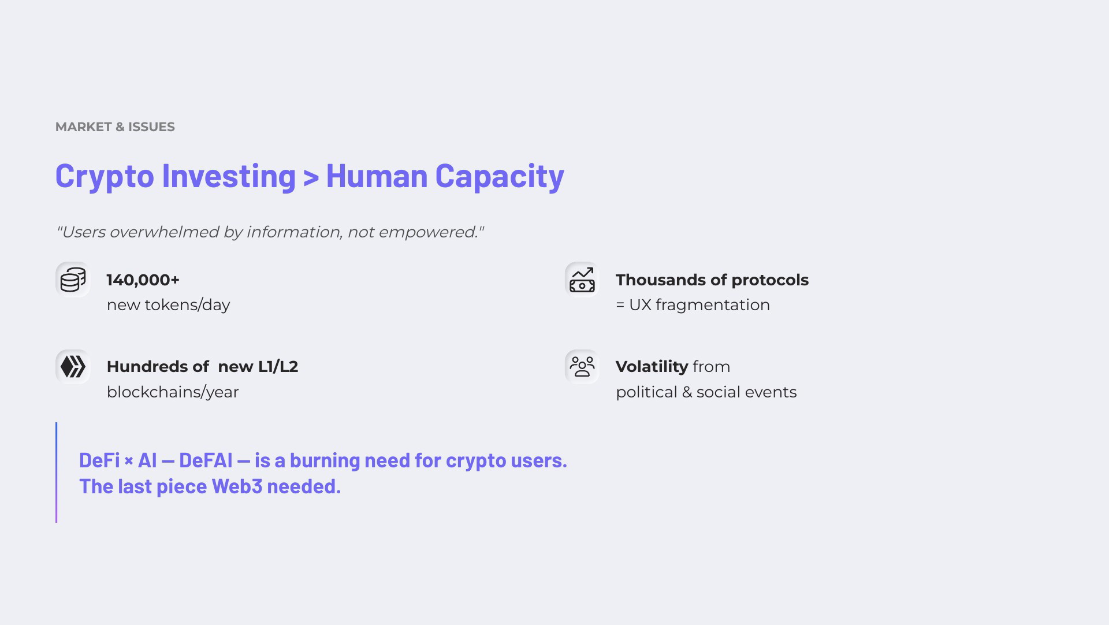
Task: Select Thousands of protocols heading
Action: [x=712, y=280]
